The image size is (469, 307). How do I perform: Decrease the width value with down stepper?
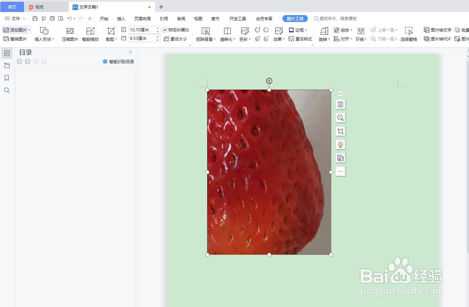158,40
